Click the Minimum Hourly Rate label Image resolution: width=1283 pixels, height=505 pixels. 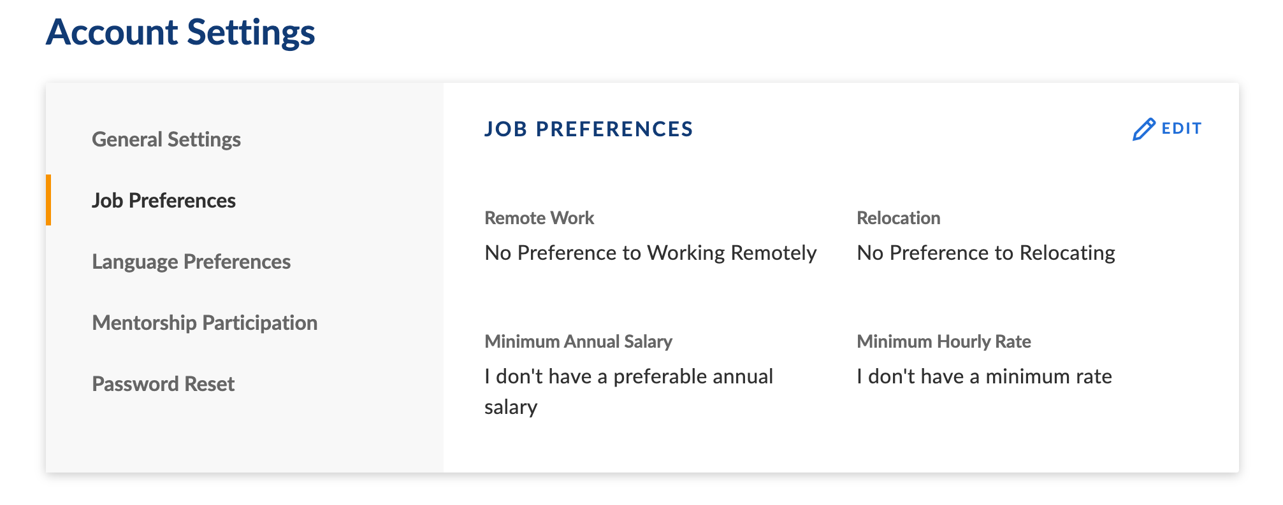[944, 341]
